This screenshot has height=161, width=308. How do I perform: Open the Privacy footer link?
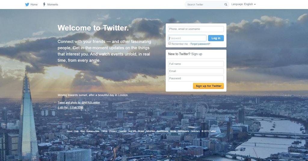(113, 131)
